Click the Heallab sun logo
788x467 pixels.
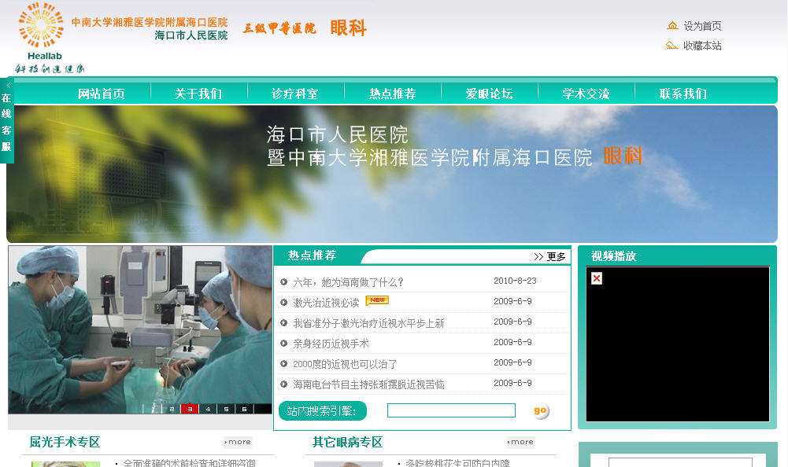(x=41, y=26)
